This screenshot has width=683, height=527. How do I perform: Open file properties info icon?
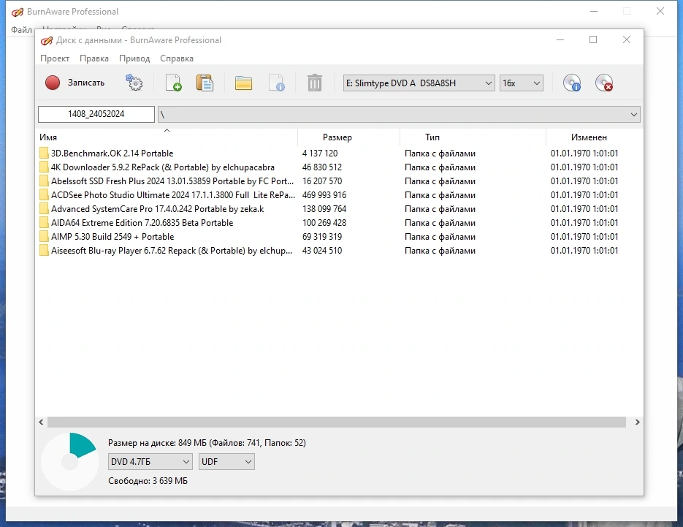[277, 83]
